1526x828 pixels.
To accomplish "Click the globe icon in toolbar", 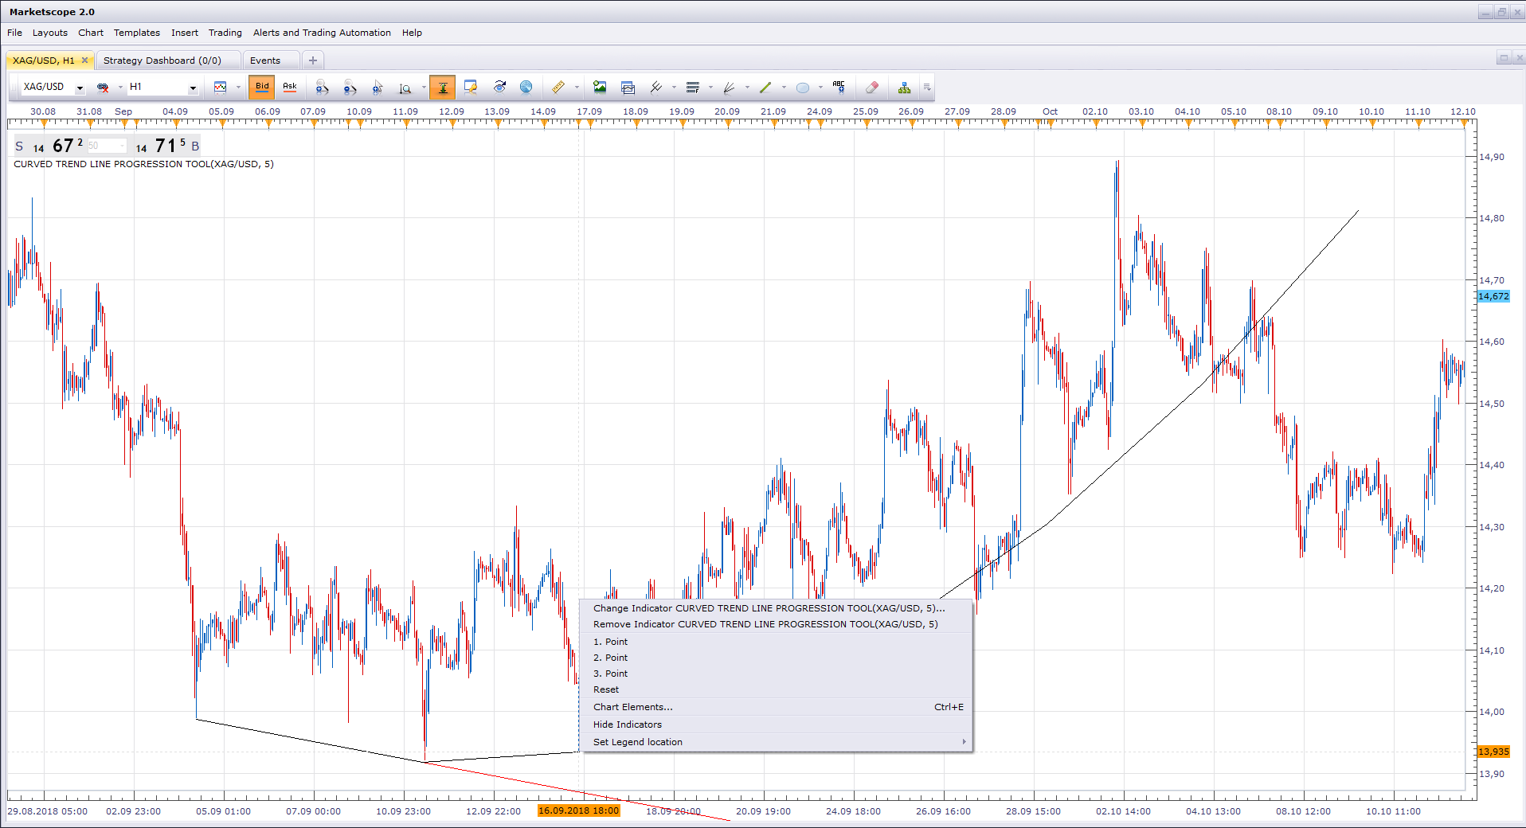I will point(526,88).
